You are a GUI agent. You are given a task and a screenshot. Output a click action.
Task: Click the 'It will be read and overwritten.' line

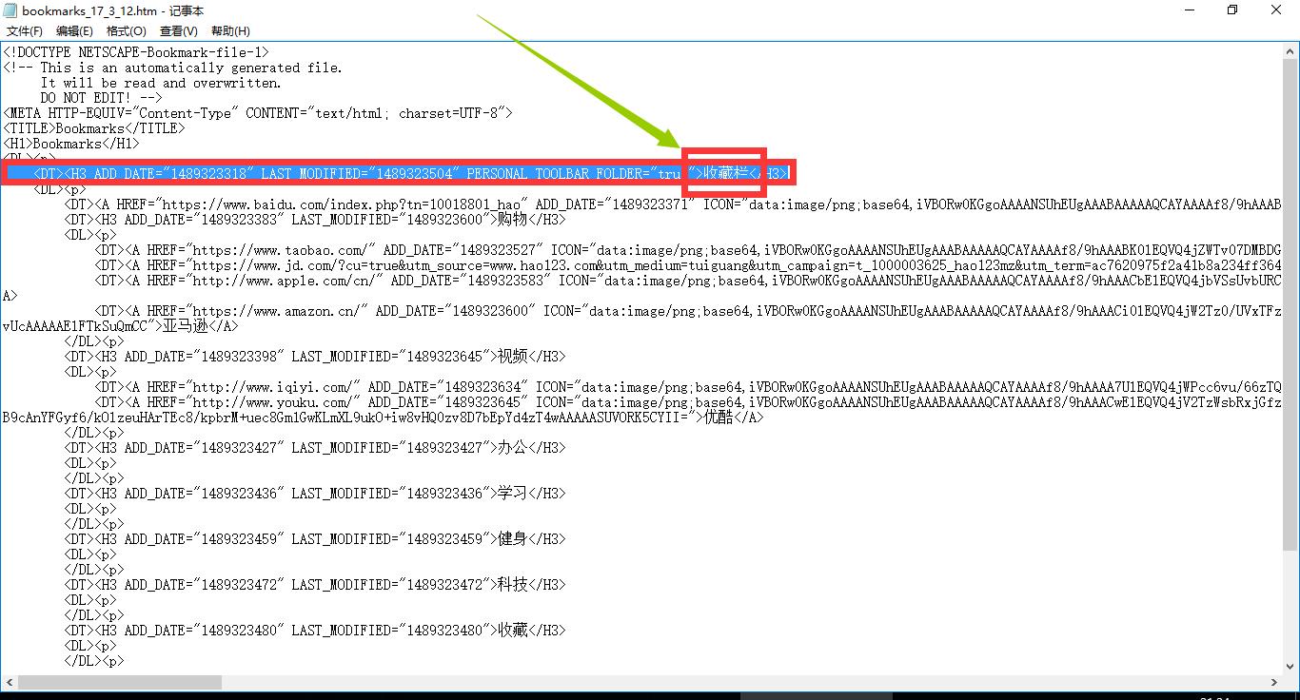pyautogui.click(x=161, y=83)
